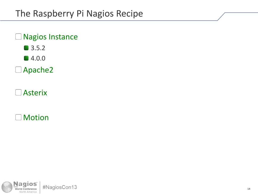Click the Nagios globe logo icon
258x194 pixels.
[x=7, y=187]
